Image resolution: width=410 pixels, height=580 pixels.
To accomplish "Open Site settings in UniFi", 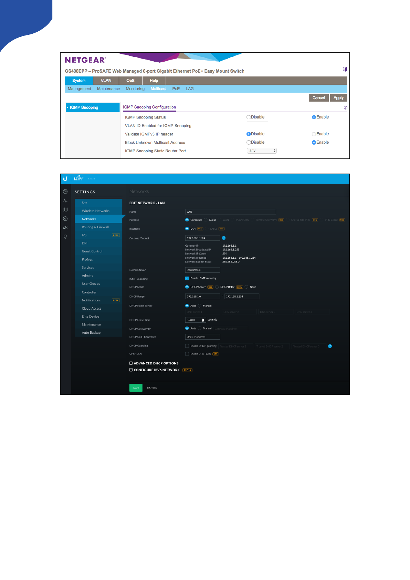I will (98, 203).
